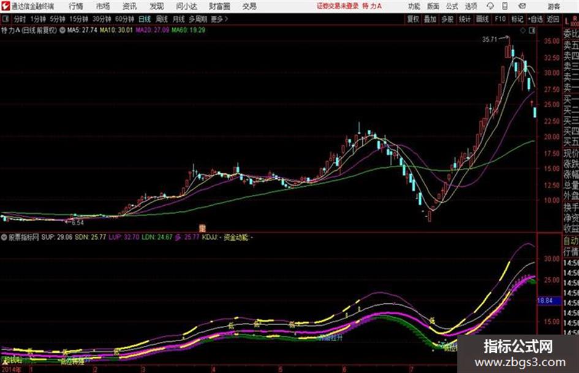Click the LDN: 24.67 value label
This screenshot has width=579, height=373.
pos(157,237)
